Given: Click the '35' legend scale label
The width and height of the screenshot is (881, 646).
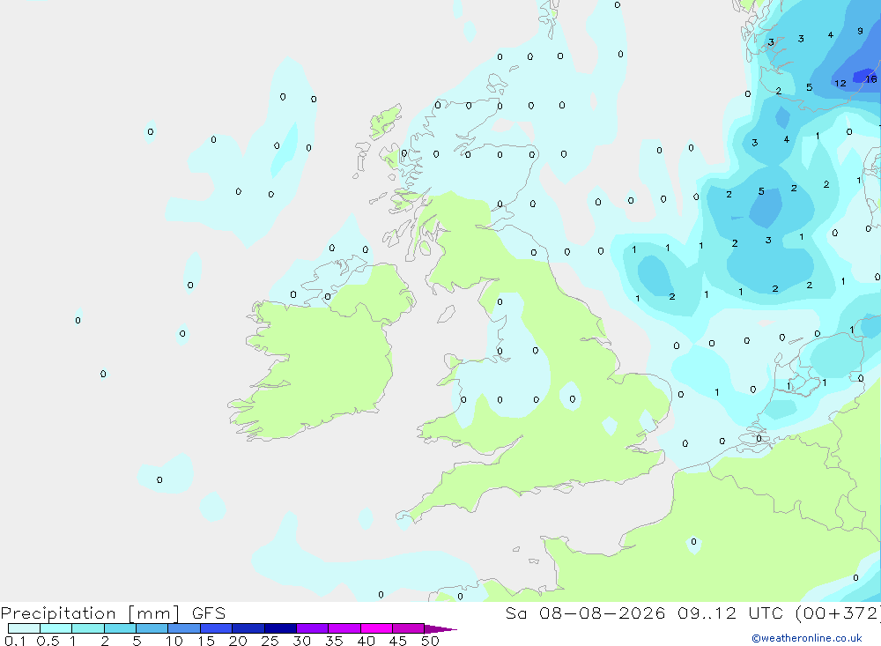Looking at the screenshot, I should coord(334,641).
